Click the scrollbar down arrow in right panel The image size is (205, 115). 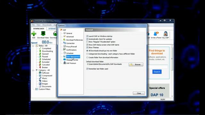point(172,96)
